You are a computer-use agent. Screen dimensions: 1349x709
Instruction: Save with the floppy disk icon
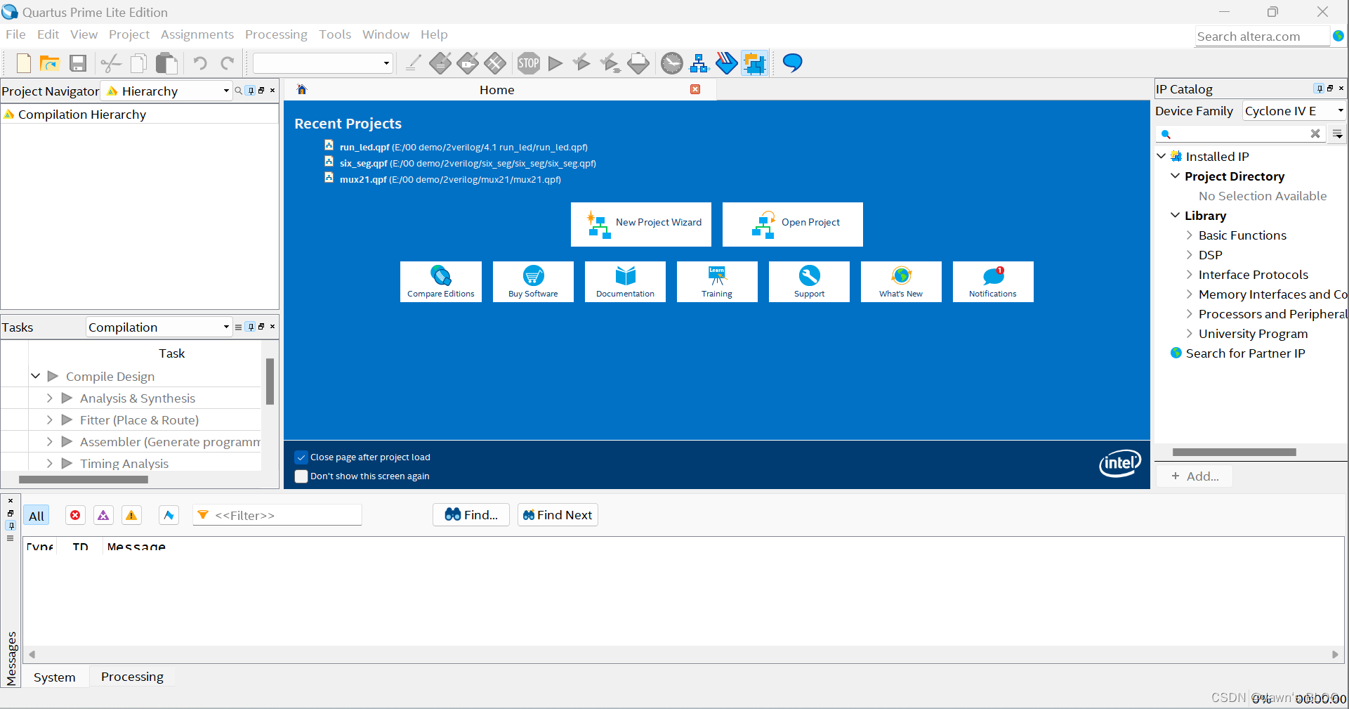[78, 63]
